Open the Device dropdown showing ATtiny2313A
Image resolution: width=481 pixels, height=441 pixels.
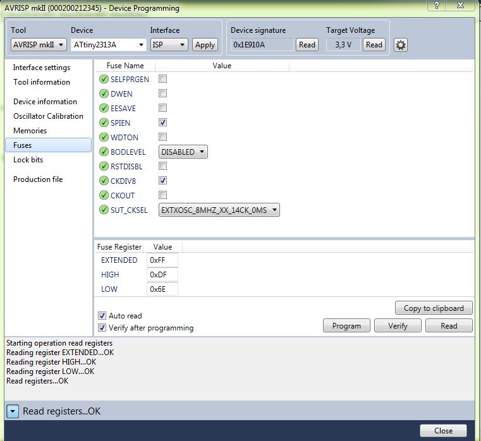tap(109, 45)
